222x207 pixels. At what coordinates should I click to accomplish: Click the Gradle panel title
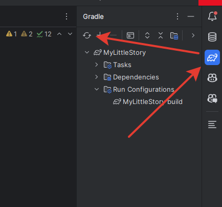(93, 16)
